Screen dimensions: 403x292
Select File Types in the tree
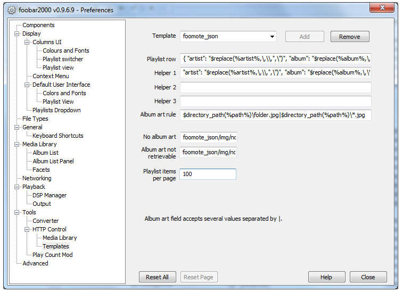[35, 119]
